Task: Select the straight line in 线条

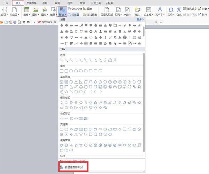Action: [61, 60]
